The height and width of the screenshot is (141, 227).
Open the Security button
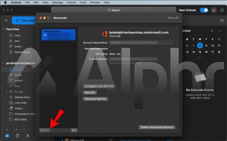tap(90, 92)
